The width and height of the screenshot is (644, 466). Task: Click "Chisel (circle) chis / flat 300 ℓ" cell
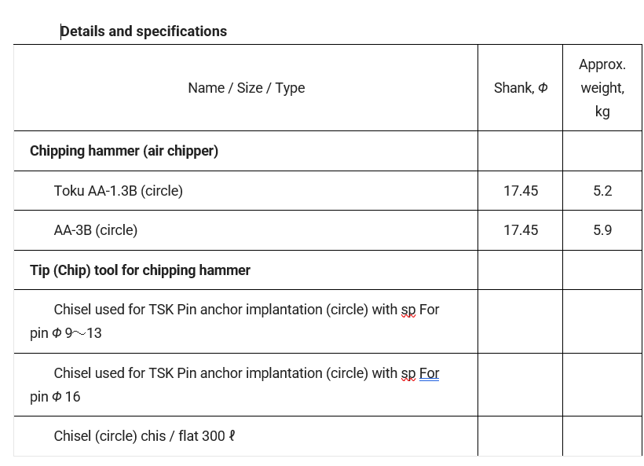(145, 436)
